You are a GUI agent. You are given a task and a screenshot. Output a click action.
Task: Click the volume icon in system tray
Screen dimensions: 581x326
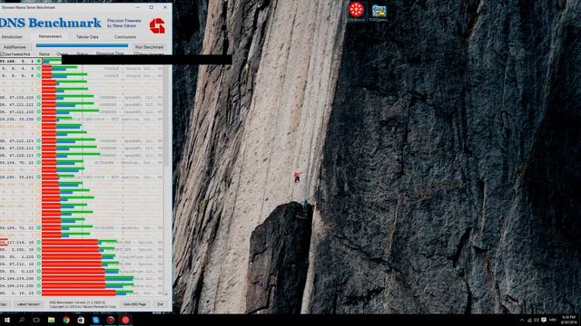click(537, 320)
